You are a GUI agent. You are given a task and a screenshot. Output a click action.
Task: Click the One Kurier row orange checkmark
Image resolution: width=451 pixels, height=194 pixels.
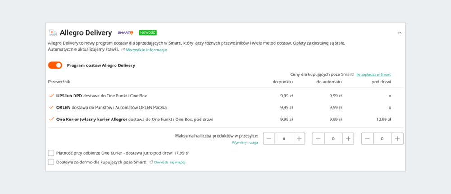tap(51, 119)
